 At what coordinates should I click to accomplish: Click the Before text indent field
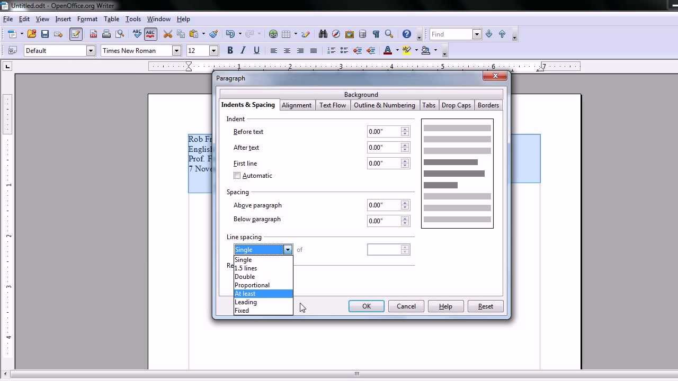pos(383,132)
